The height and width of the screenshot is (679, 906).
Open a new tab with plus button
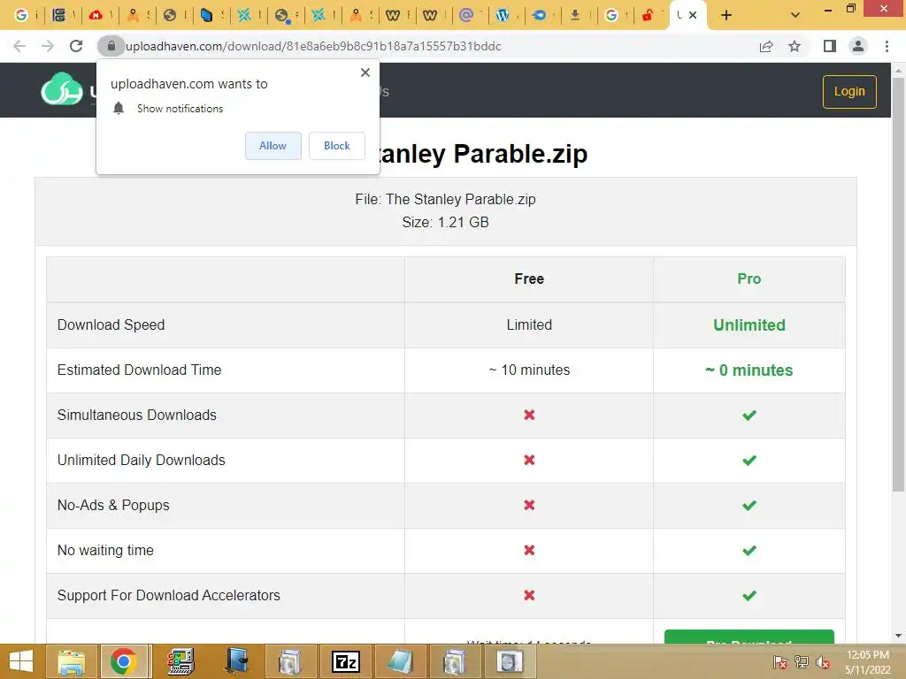coord(726,15)
